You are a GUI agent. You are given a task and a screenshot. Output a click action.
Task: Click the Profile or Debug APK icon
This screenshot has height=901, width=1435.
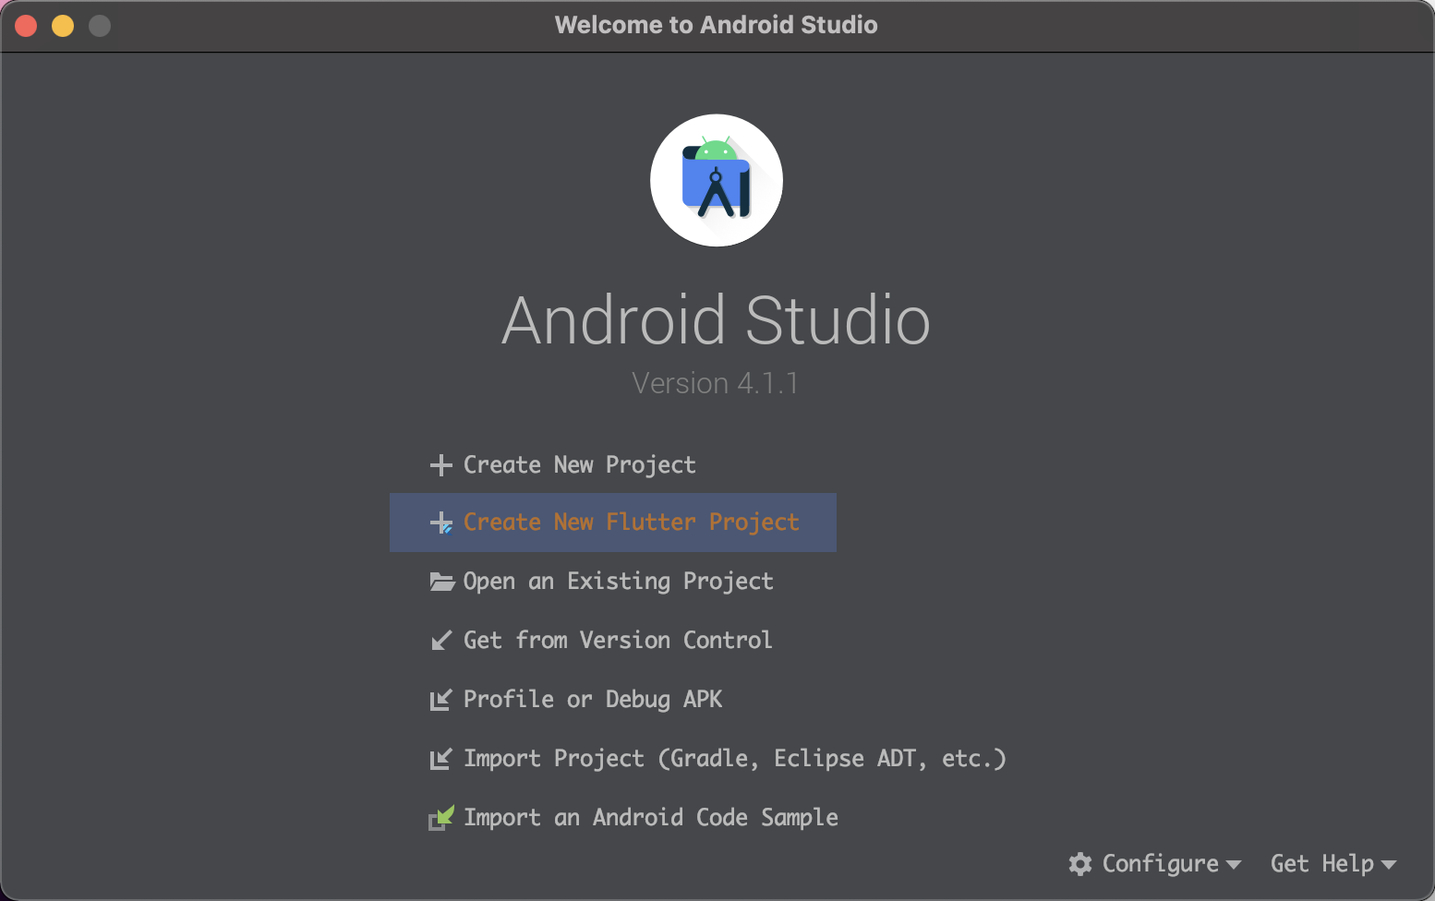(x=441, y=700)
